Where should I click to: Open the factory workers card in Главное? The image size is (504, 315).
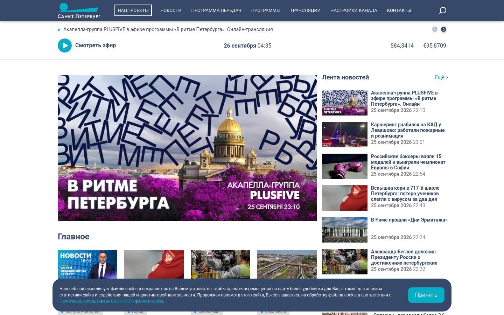click(220, 264)
